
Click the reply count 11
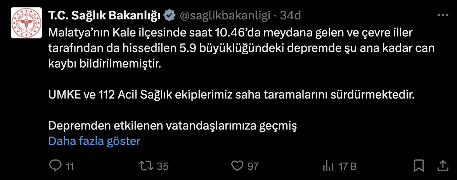70,166
